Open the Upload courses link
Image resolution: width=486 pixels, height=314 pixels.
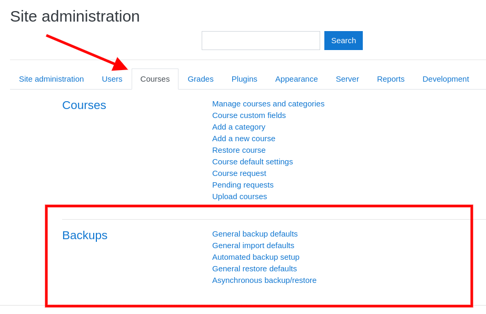click(239, 196)
